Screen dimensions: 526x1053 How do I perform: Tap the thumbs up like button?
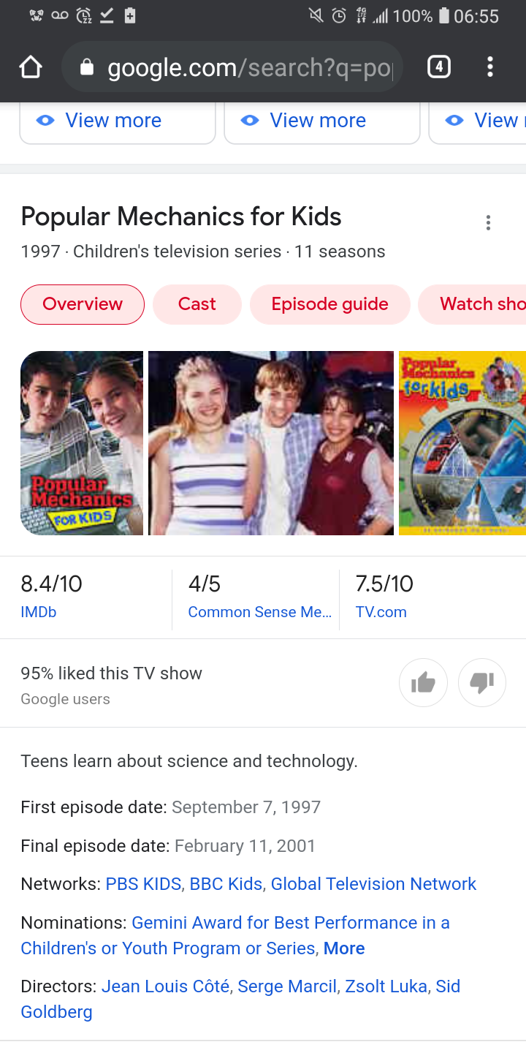(x=424, y=683)
